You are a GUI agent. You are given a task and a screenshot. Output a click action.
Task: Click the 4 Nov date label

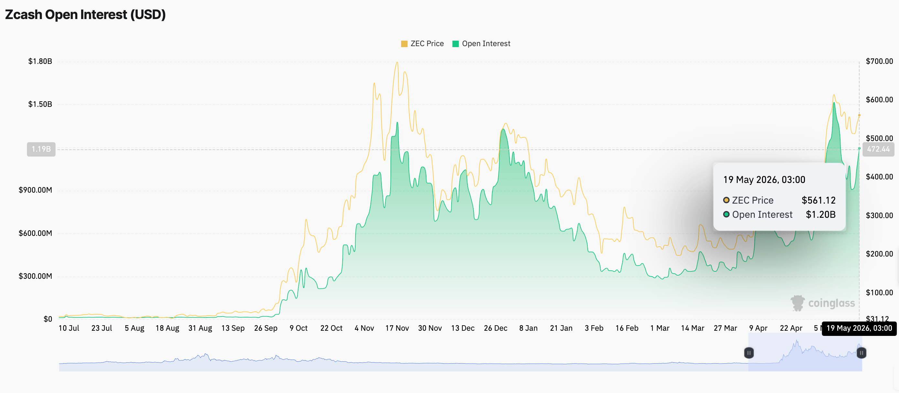click(x=364, y=328)
